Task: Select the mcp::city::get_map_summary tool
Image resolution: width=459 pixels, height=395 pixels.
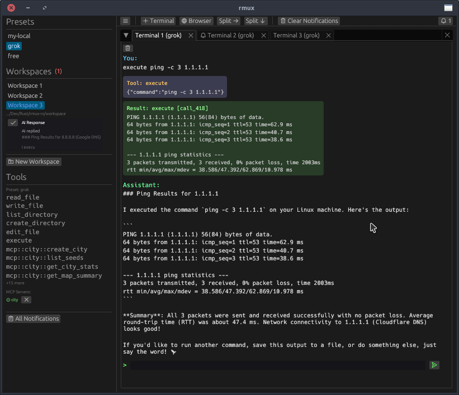Action: [x=54, y=275]
